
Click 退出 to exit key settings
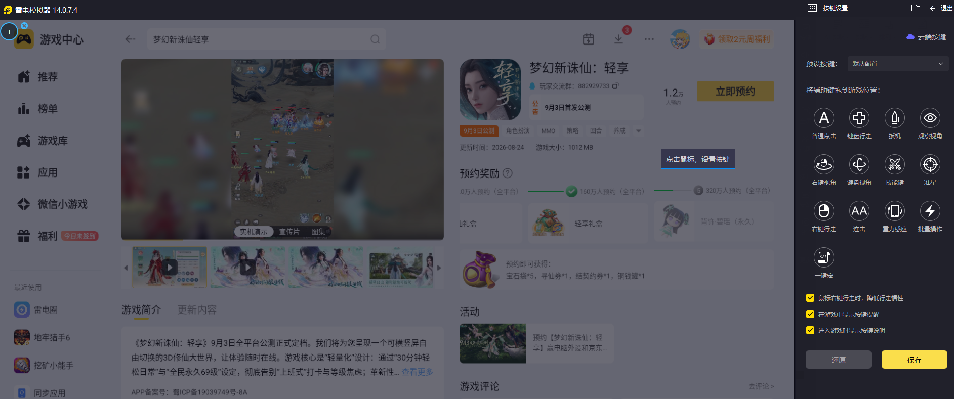point(941,8)
